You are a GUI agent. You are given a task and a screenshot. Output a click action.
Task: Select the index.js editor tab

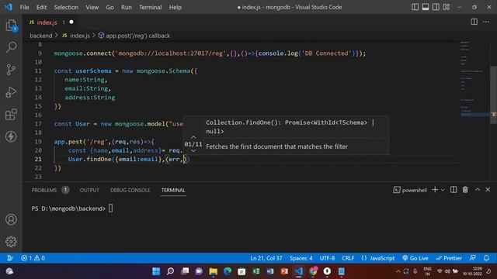pos(47,22)
